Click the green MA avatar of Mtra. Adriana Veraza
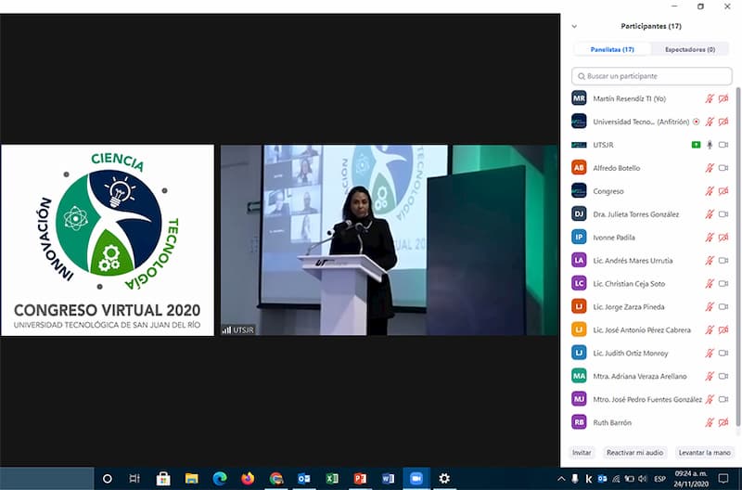The image size is (742, 490). click(x=579, y=376)
